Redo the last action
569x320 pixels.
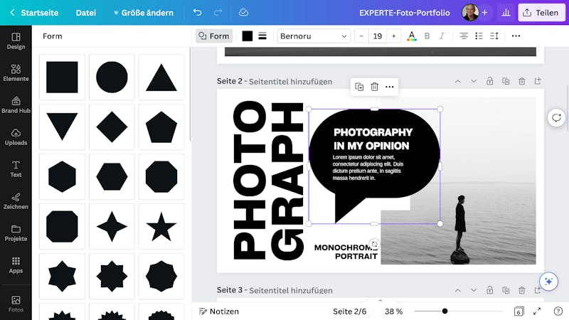(218, 13)
